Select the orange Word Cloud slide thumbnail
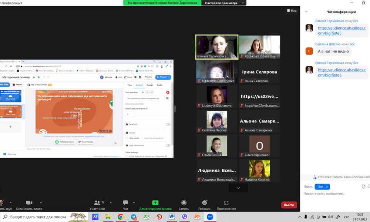 pos(11,111)
